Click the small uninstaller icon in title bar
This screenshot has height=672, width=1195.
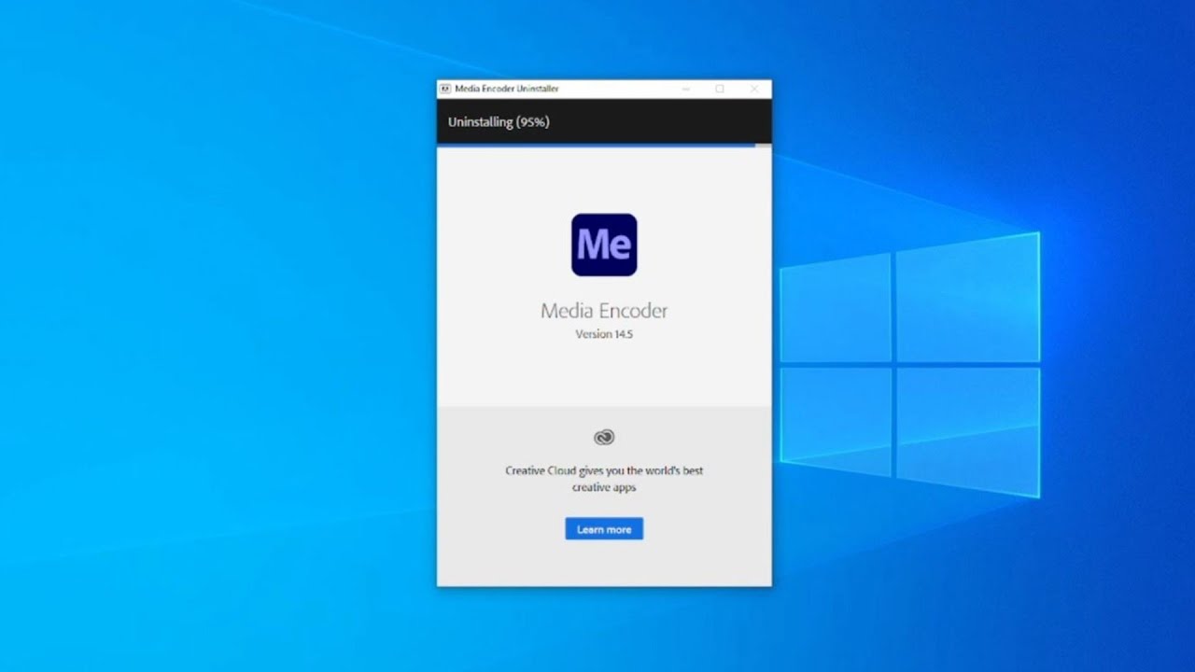coord(445,89)
